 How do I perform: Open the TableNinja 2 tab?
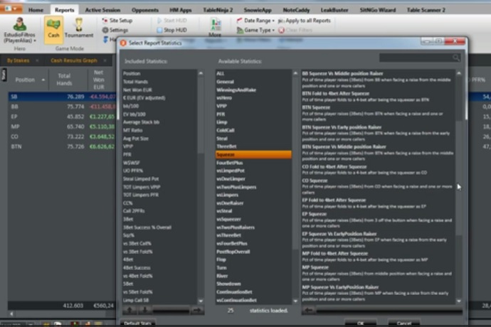[x=218, y=10]
